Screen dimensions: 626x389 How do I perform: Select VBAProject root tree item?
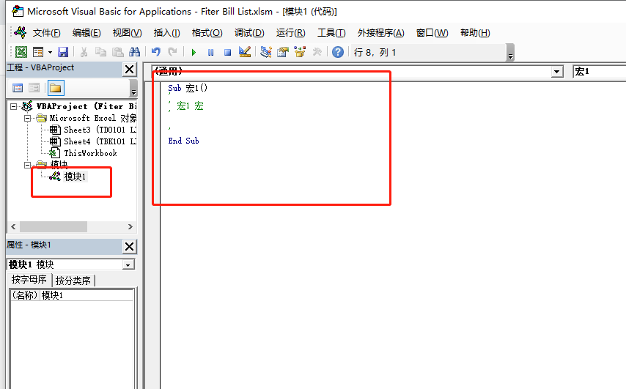pos(80,106)
